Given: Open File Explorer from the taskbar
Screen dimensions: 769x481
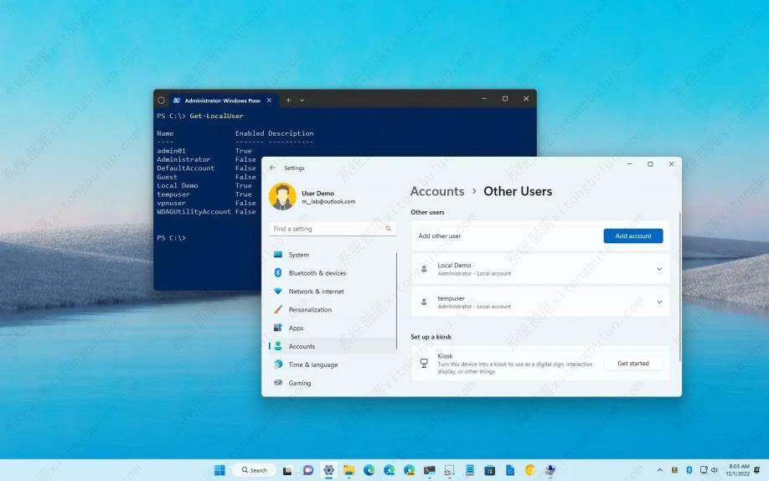Looking at the screenshot, I should (348, 470).
